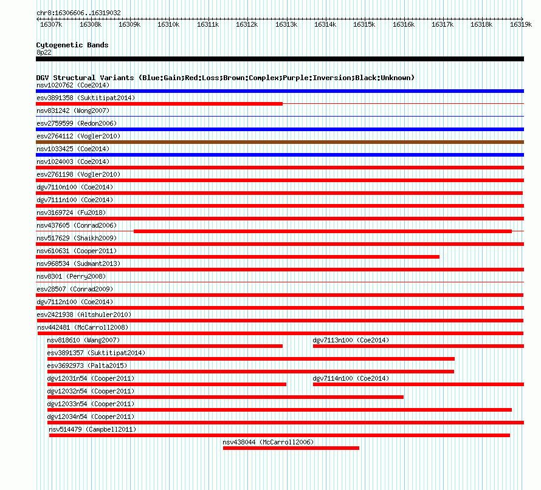
Task: Click the left arrow end of the ruler
Action: point(38,19)
